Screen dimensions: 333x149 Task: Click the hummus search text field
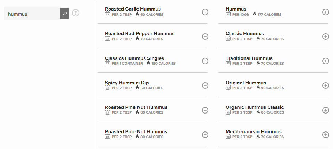pos(32,14)
